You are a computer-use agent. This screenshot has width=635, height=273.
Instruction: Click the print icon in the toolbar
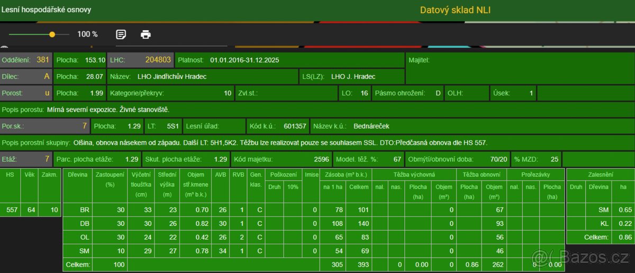(x=146, y=34)
